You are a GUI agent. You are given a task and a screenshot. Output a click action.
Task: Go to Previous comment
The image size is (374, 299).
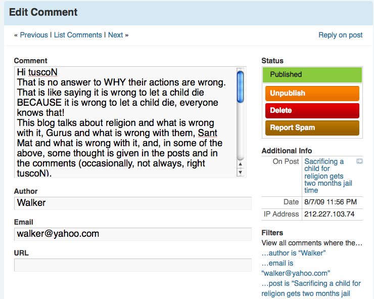34,35
